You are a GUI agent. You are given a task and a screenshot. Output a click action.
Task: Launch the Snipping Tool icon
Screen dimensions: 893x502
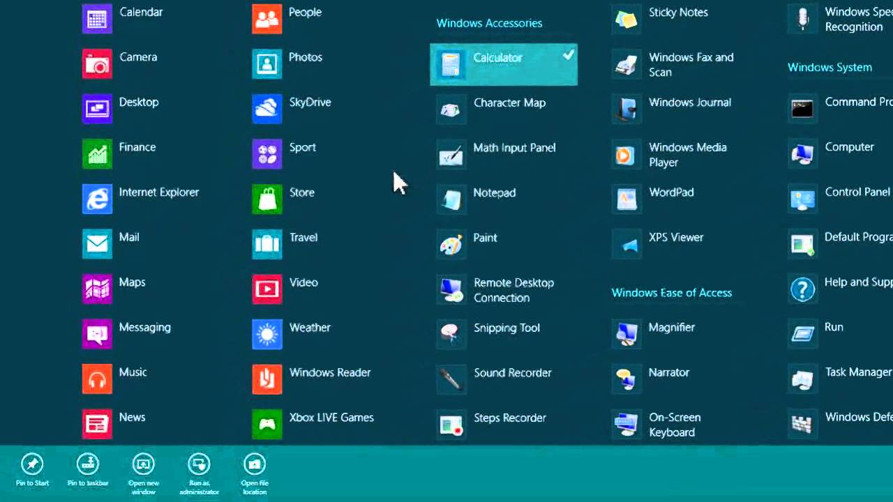[451, 335]
